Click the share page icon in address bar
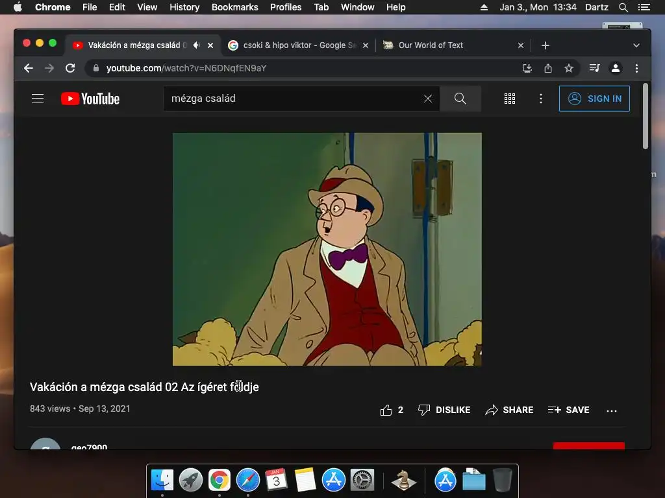665x498 pixels. click(x=548, y=68)
